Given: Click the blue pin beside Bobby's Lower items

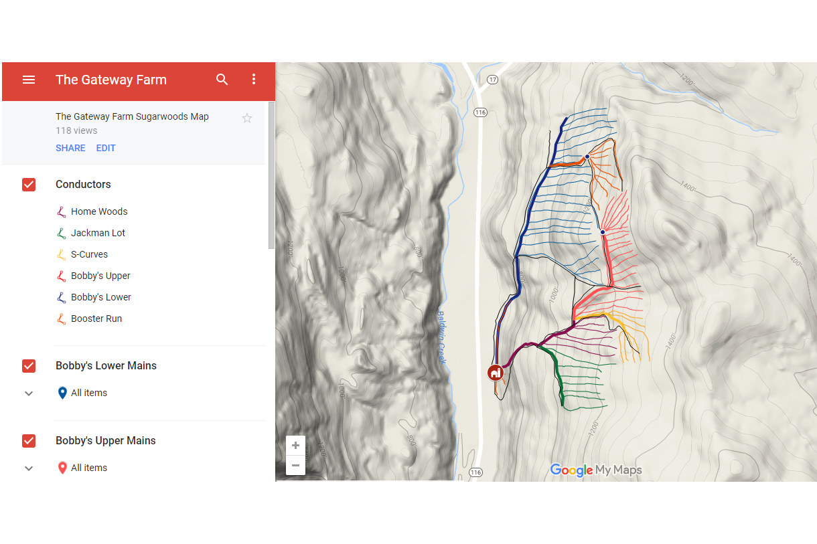Looking at the screenshot, I should [x=62, y=393].
